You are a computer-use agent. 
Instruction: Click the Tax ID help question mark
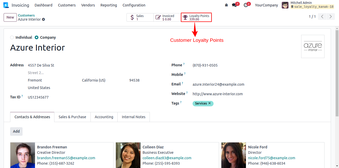[22, 96]
